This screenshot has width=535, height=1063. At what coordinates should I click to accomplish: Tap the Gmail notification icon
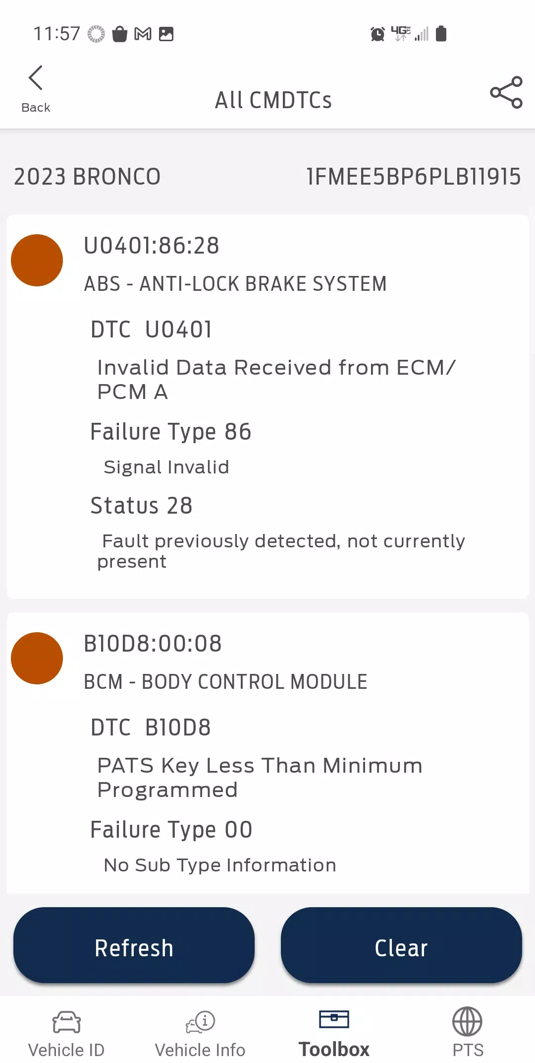(143, 34)
